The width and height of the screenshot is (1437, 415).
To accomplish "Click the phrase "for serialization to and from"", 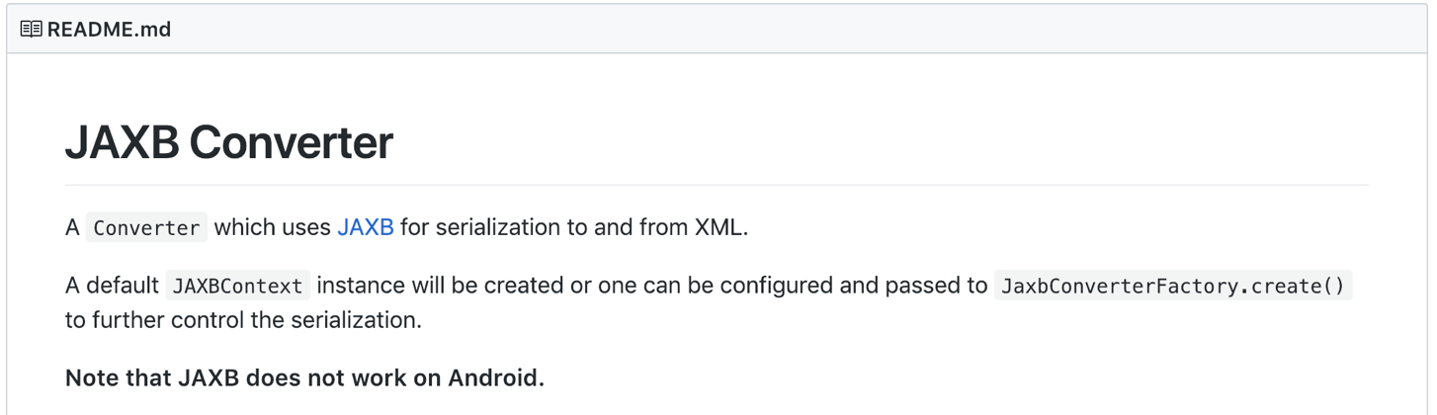I will (x=544, y=227).
